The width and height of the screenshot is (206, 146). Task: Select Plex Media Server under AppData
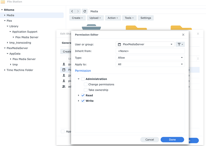point(24,59)
